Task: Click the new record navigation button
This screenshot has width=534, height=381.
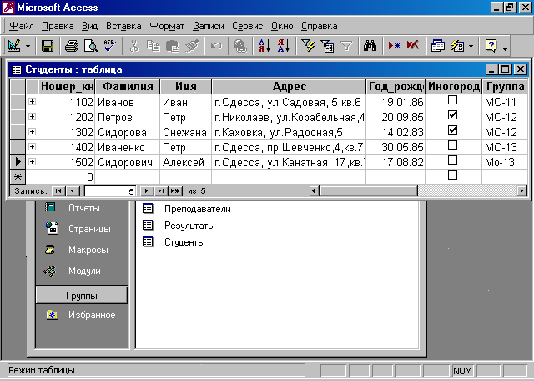Action: 176,191
